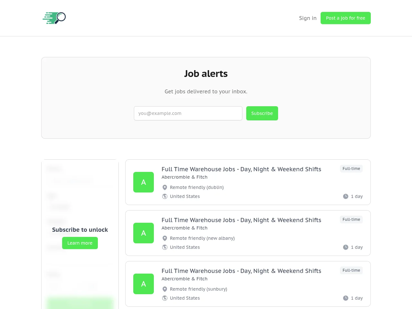Click the green A logo of dublin job

pyautogui.click(x=144, y=182)
